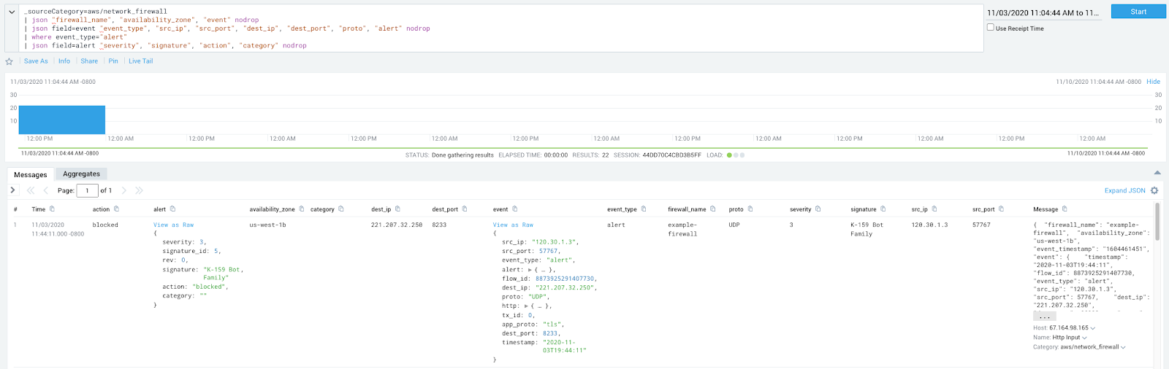Image resolution: width=1169 pixels, height=369 pixels.
Task: Copy the proto column
Action: [750, 209]
